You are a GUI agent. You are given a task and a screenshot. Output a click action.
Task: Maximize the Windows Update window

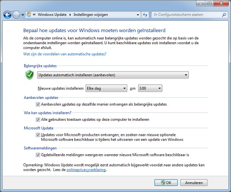209,3
